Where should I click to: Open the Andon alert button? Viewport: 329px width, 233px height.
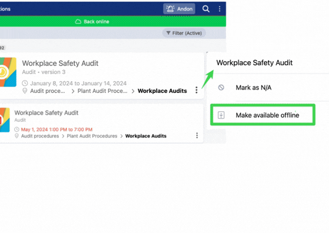pyautogui.click(x=179, y=9)
